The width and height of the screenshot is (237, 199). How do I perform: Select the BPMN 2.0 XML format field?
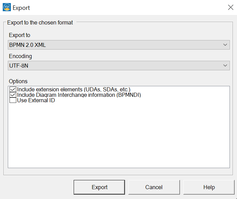[118, 45]
